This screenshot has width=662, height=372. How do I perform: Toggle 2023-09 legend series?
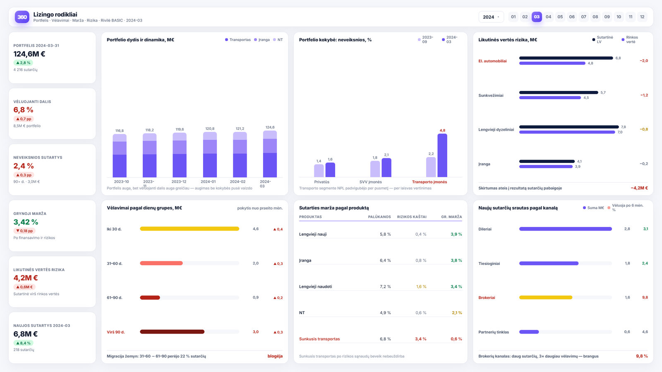tap(426, 40)
